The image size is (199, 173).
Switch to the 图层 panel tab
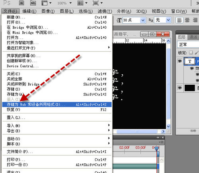coord(181,37)
